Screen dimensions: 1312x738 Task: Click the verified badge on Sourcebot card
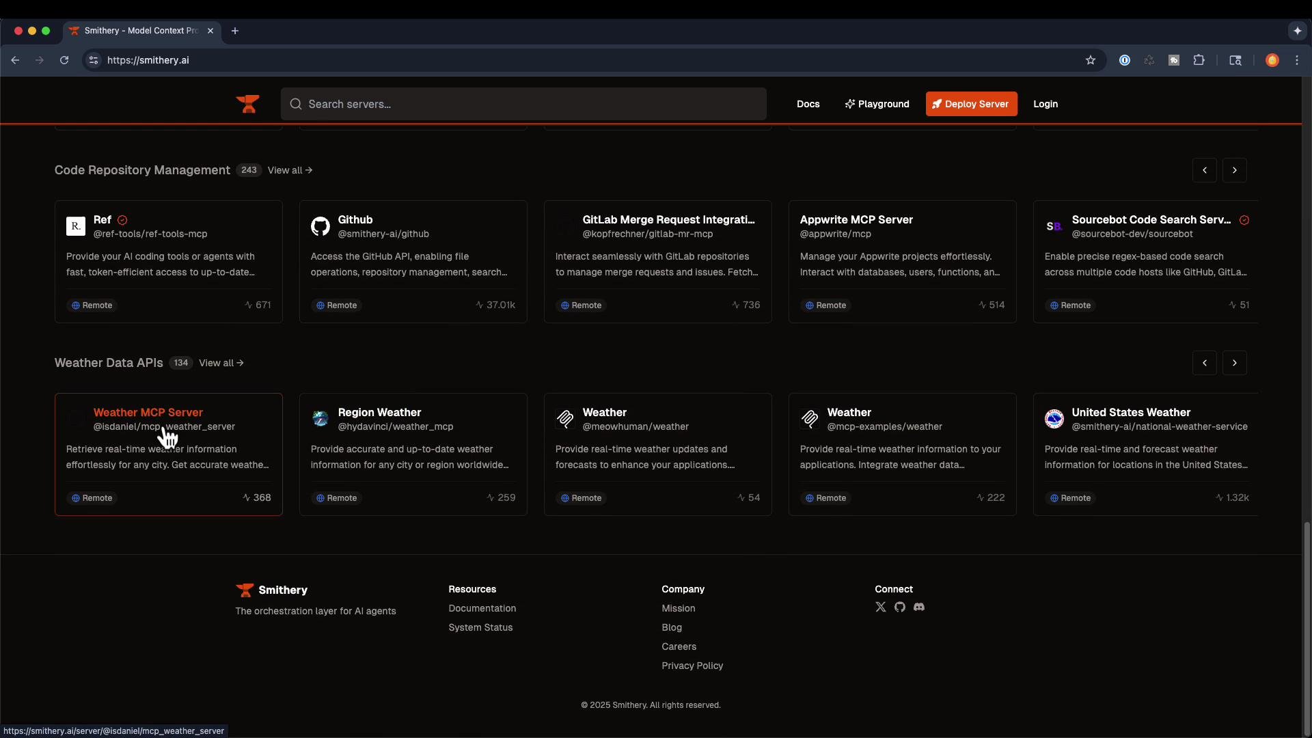[1244, 220]
